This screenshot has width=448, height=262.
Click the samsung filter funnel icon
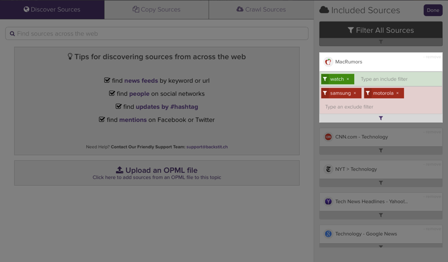tap(325, 93)
